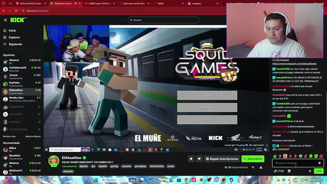This screenshot has height=184, width=327.
Task: Open the chat emoji picker
Action: pyautogui.click(x=319, y=163)
